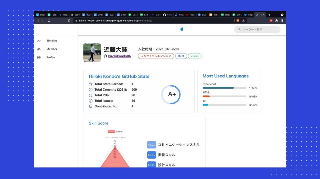Viewport: 320px width, 179px height.
Task: Click the Brave Rewards triangle icon
Action: (244, 21)
